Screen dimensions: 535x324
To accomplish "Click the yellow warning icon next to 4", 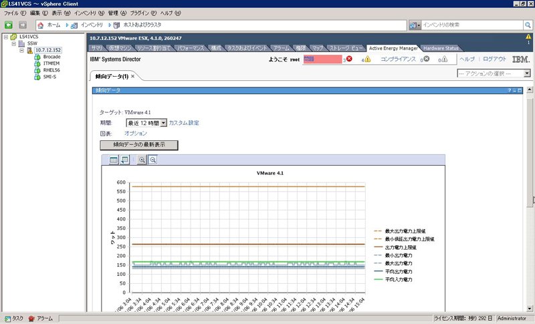I will 367,59.
